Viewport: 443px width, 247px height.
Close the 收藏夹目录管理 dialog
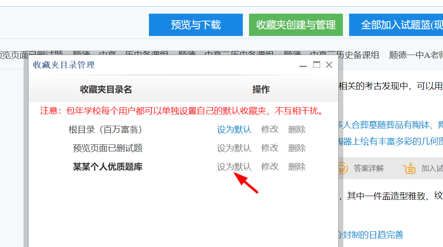[329, 65]
